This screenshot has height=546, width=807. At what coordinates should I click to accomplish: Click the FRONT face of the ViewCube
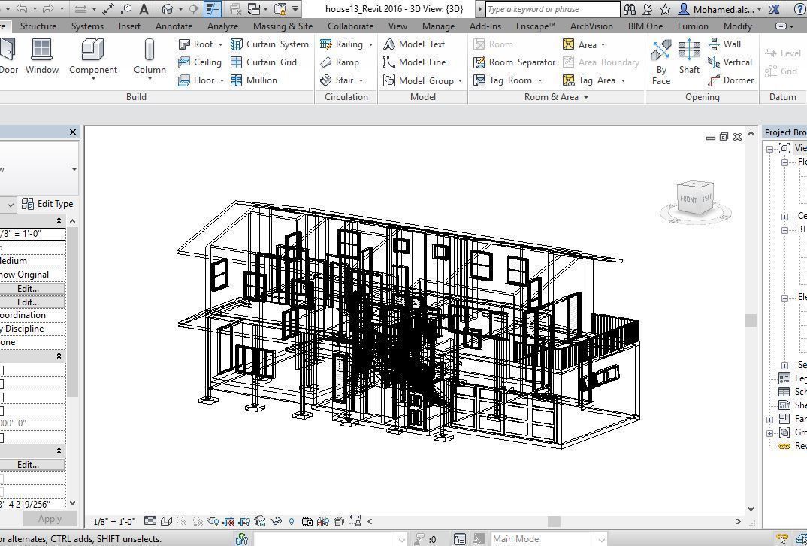[x=688, y=199]
